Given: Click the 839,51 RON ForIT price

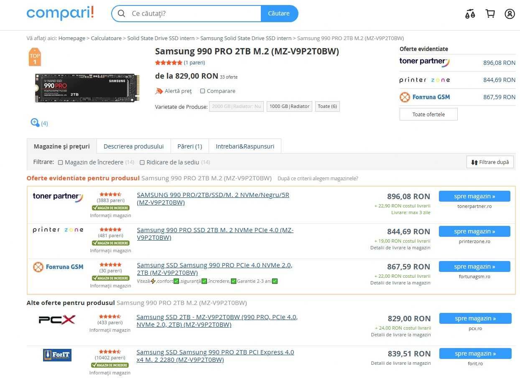Looking at the screenshot, I should pos(409,354).
